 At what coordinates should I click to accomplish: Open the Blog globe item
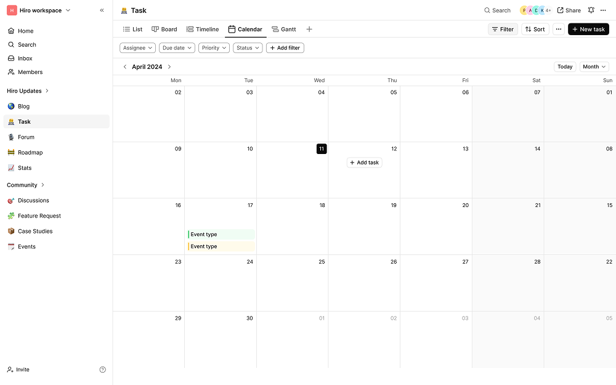tap(56, 107)
